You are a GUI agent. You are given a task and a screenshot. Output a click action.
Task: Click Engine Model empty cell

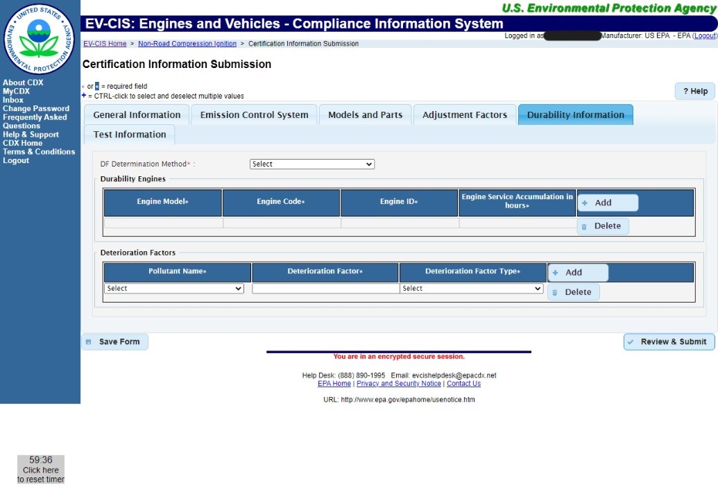click(163, 223)
